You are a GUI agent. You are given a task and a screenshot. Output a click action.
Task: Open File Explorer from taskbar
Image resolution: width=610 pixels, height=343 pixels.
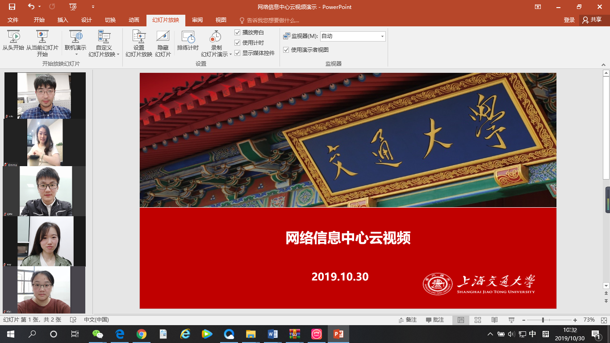coord(251,334)
